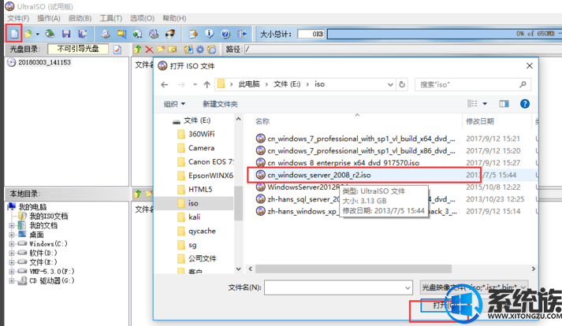
Task: Open the 工具(T) menu
Action: pyautogui.click(x=111, y=18)
